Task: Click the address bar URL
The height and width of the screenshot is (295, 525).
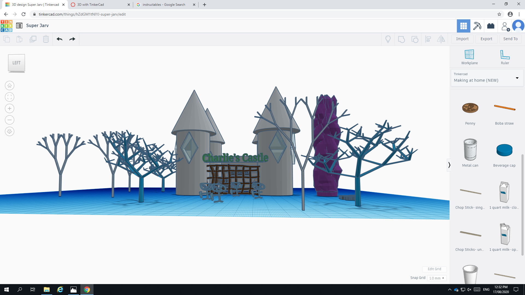Action: point(82,14)
